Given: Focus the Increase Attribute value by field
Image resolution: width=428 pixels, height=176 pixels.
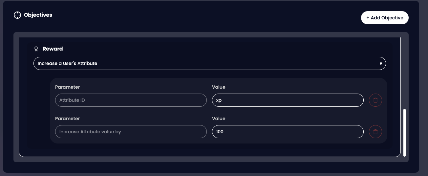Looking at the screenshot, I should pos(131,132).
